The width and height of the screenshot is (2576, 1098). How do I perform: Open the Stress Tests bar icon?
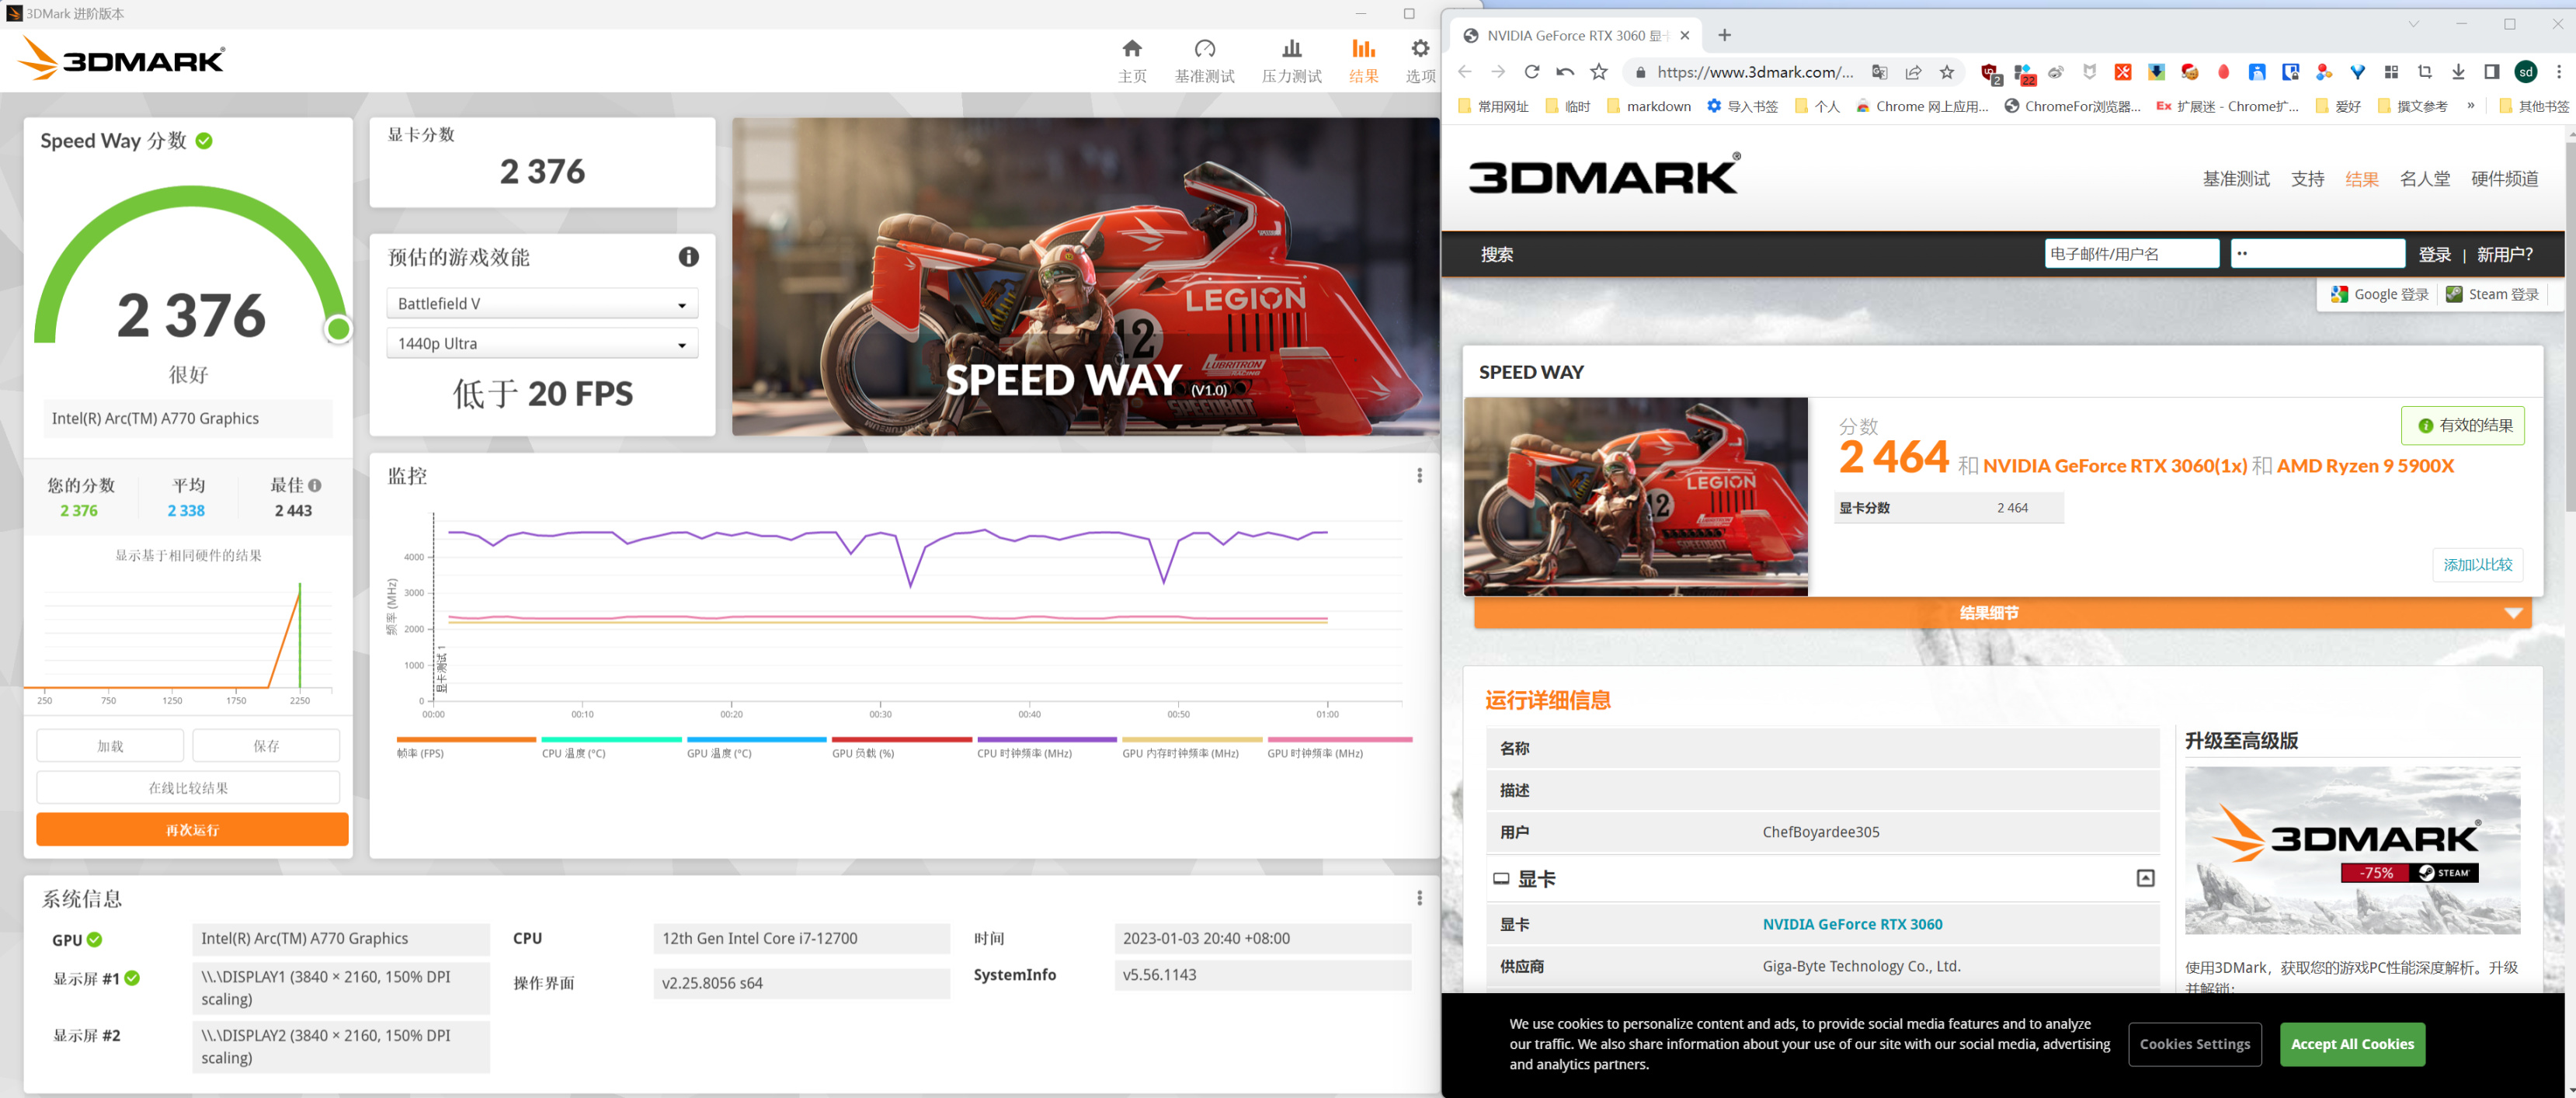(1291, 50)
